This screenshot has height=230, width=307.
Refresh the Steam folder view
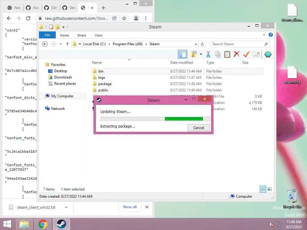click(202, 44)
